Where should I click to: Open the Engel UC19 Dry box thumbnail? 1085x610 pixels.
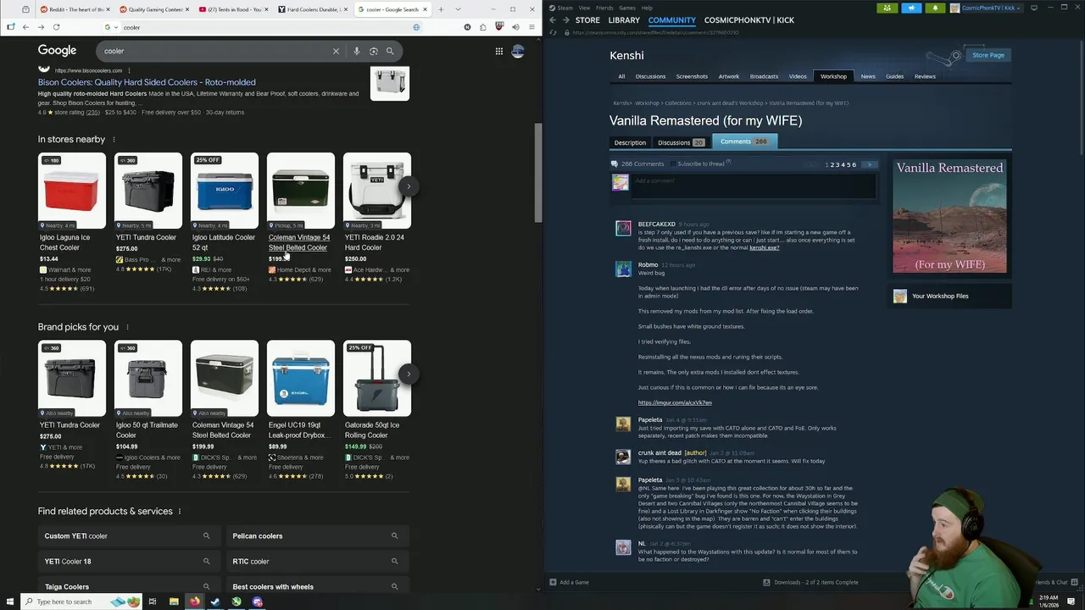pos(301,379)
